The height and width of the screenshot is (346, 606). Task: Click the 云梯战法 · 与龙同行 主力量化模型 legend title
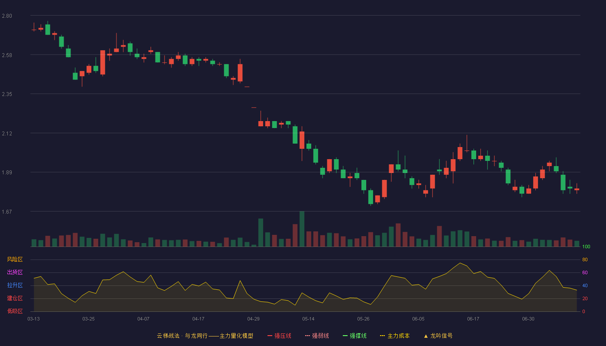(205, 336)
